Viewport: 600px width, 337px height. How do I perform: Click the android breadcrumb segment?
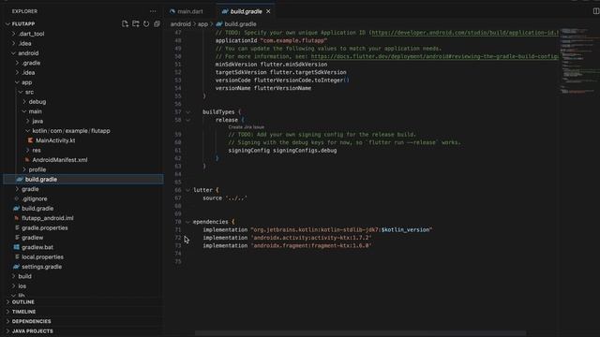[x=180, y=23]
